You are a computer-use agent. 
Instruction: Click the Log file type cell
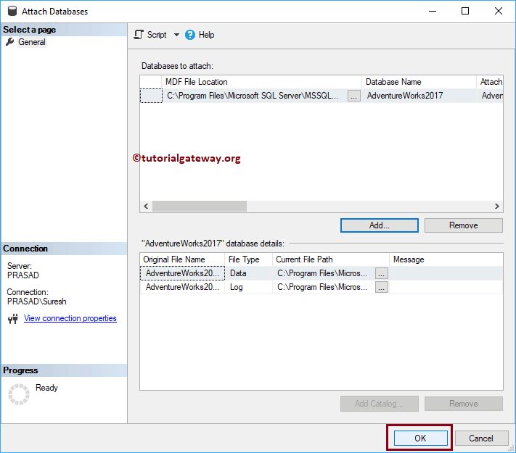click(248, 287)
